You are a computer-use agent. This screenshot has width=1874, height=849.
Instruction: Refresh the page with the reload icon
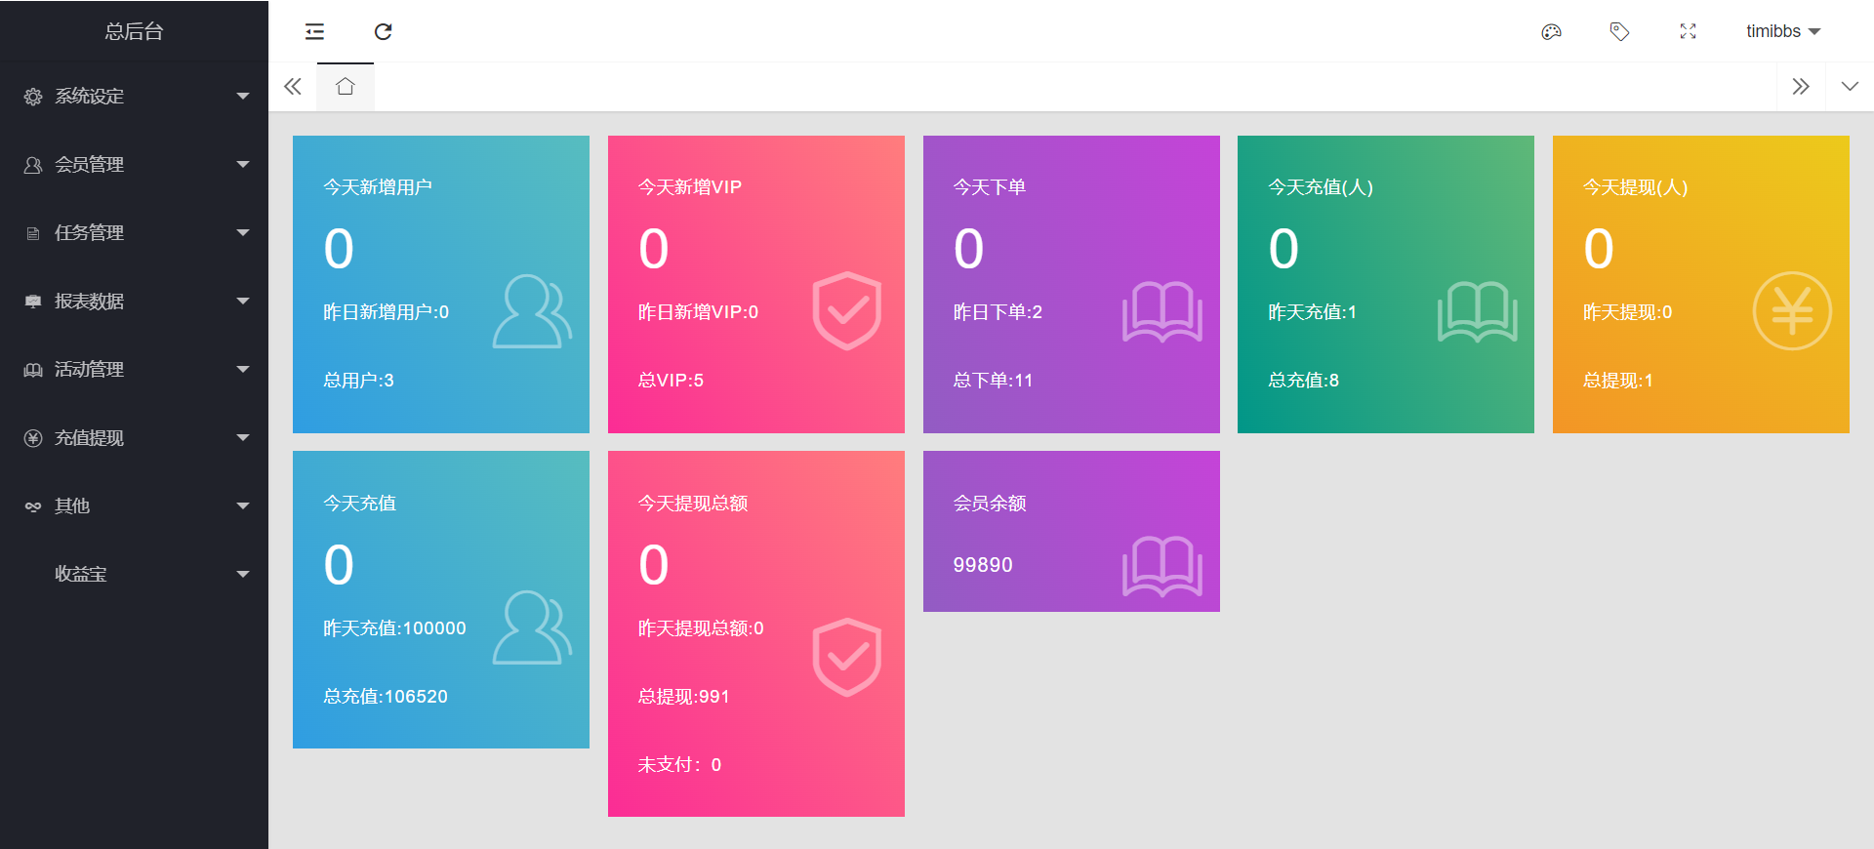383,32
